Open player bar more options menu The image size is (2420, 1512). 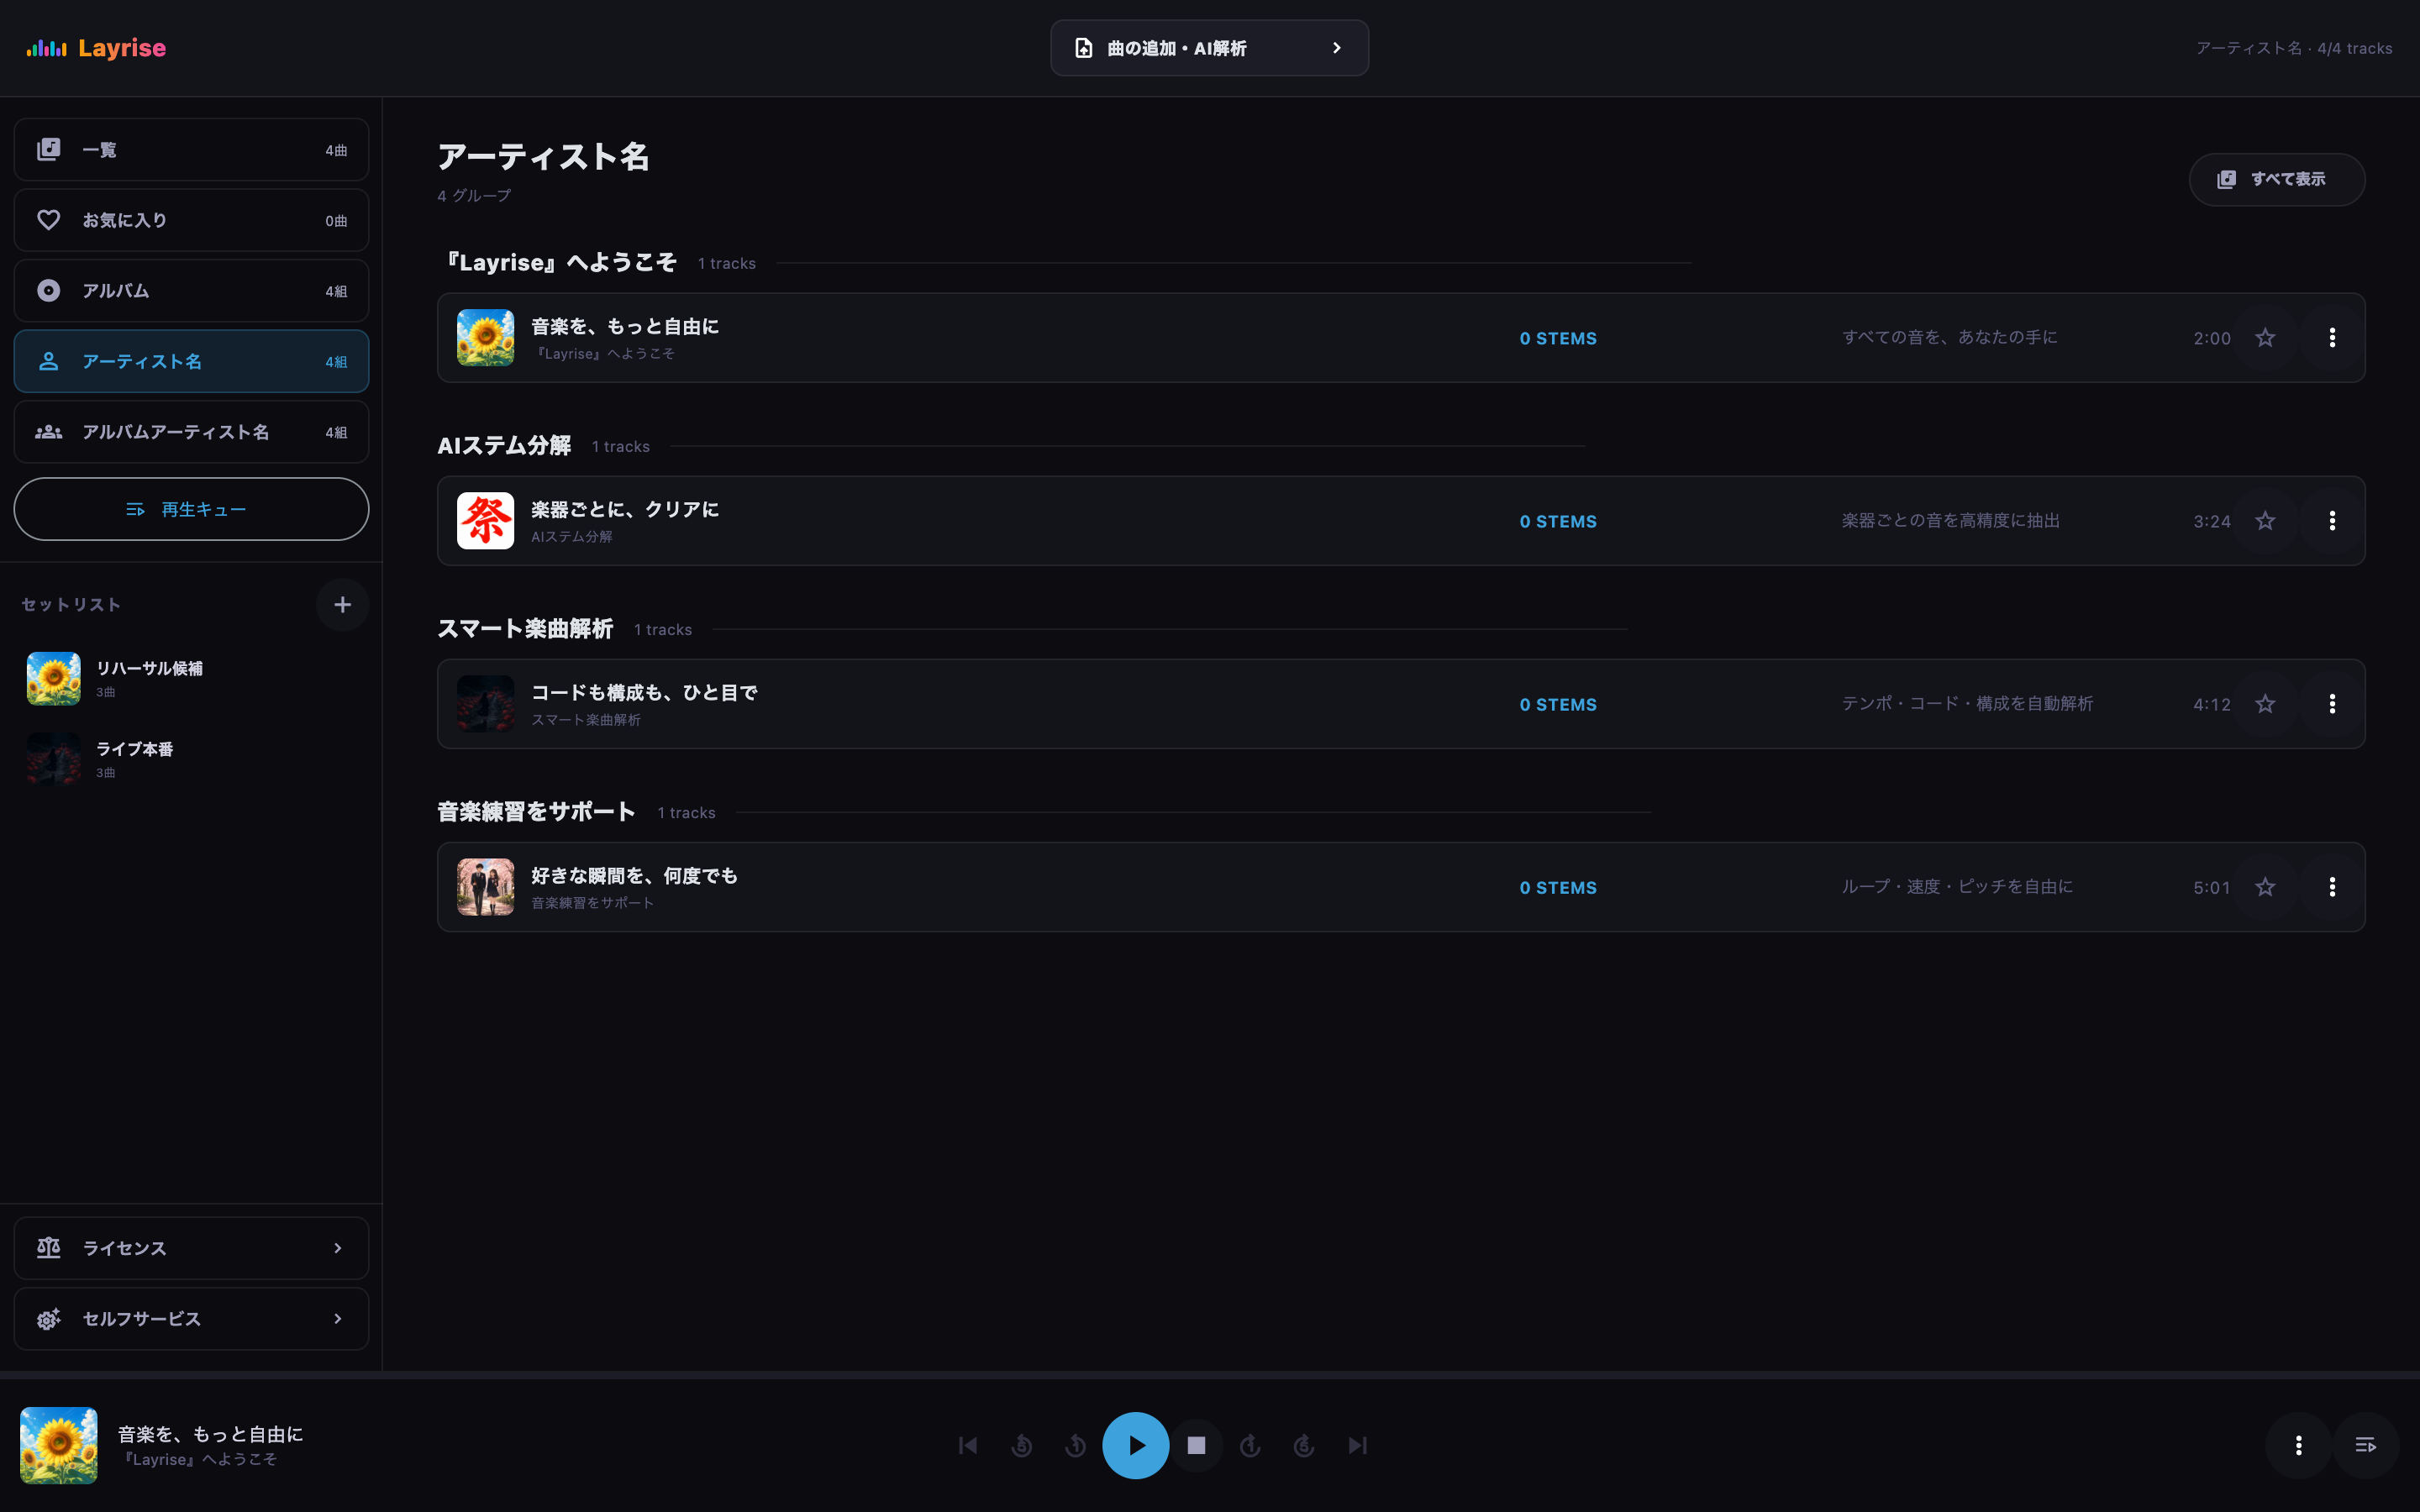[x=2298, y=1446]
